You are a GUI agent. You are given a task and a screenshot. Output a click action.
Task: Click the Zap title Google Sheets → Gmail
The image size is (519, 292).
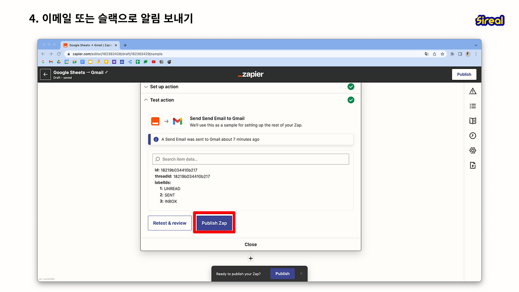click(78, 73)
